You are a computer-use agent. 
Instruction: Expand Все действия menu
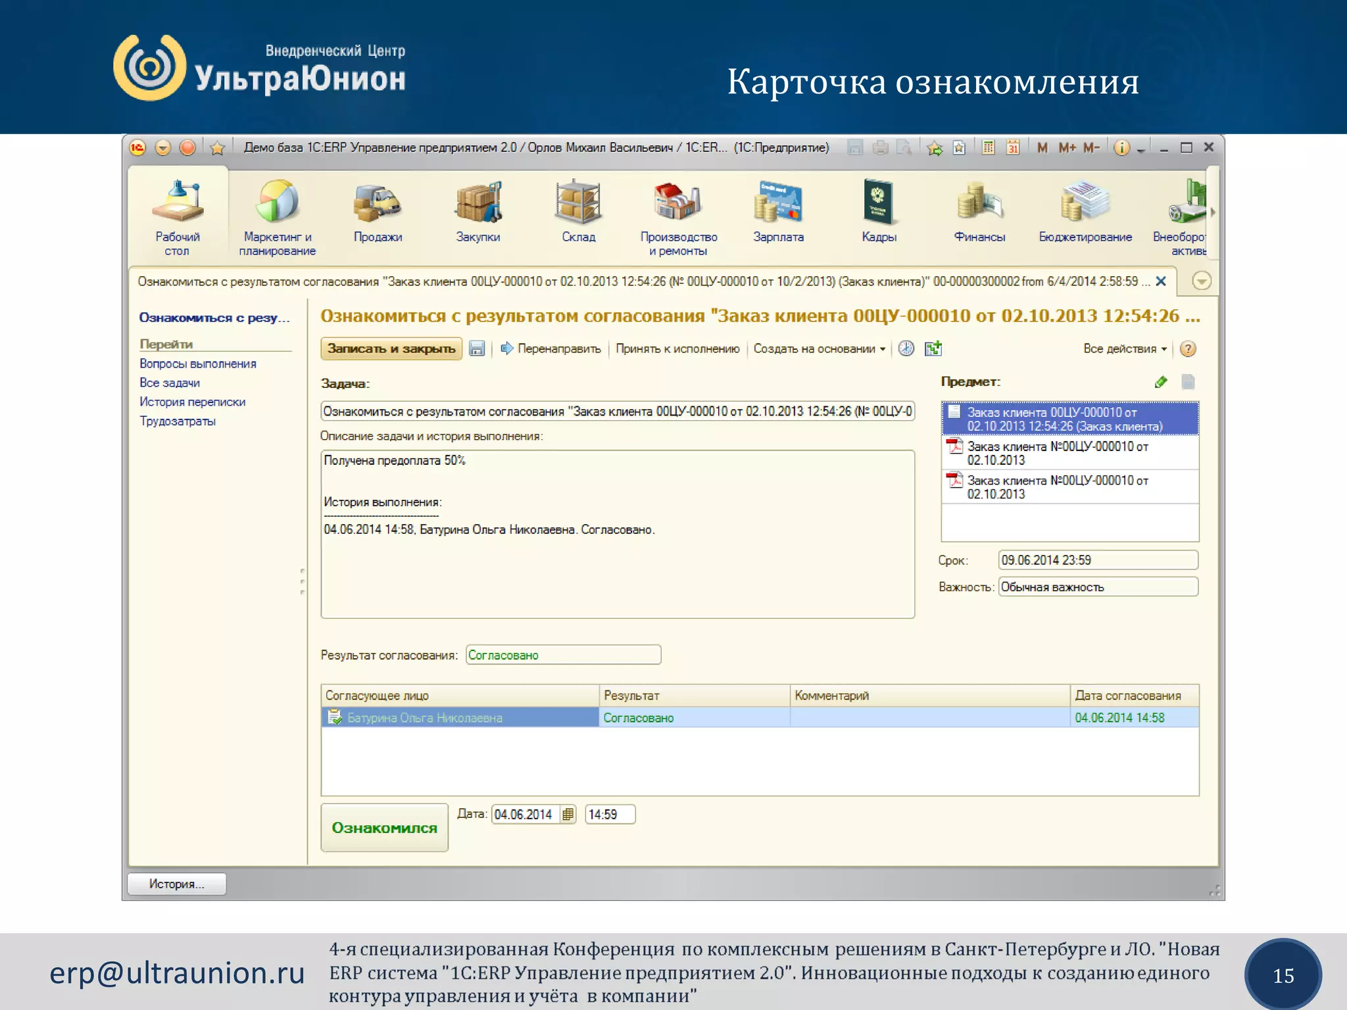coord(1125,349)
